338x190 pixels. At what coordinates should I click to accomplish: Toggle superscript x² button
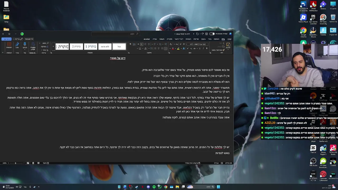tap(188, 49)
